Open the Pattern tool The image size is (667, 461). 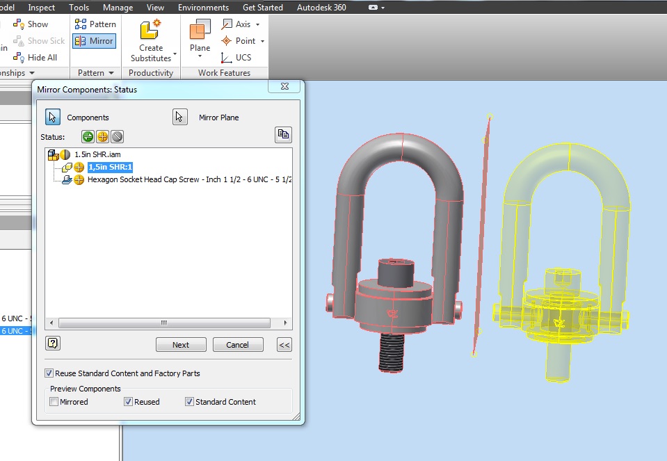95,24
